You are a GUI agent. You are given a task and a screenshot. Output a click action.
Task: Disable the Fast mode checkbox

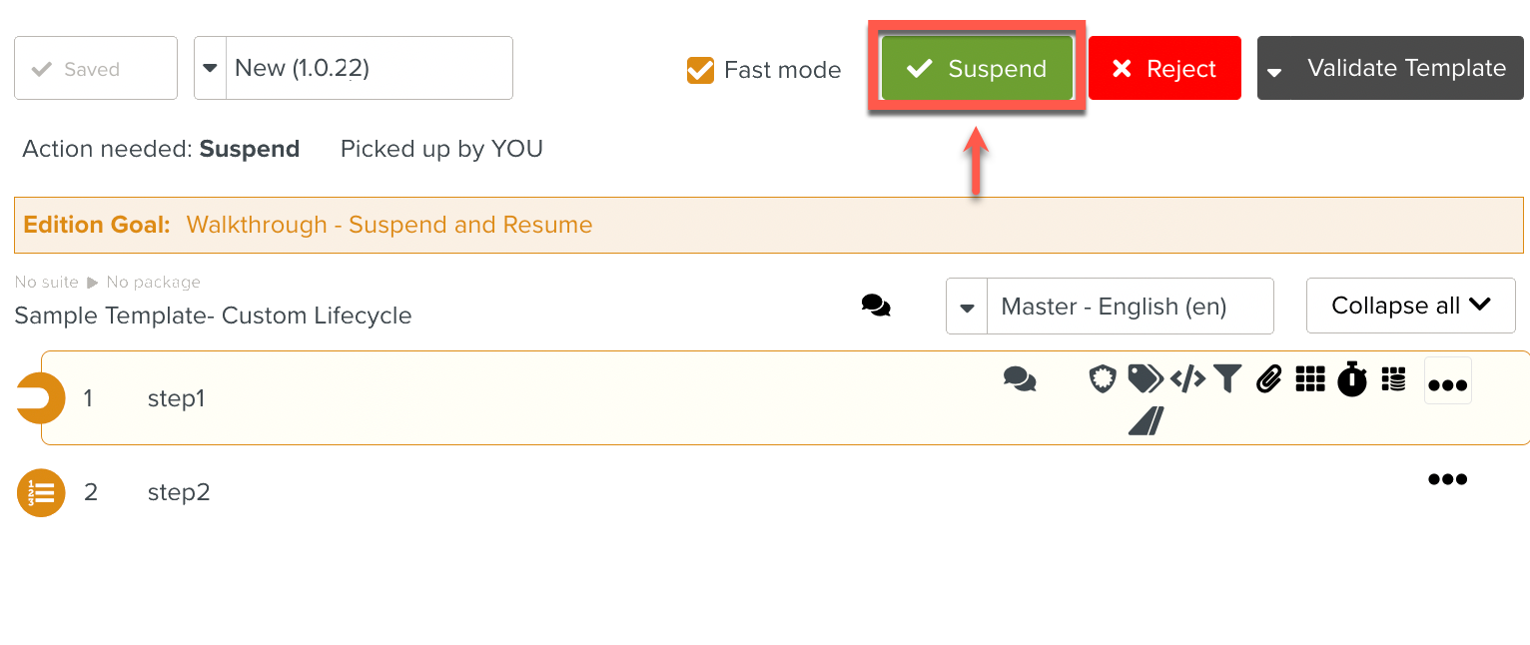click(700, 70)
